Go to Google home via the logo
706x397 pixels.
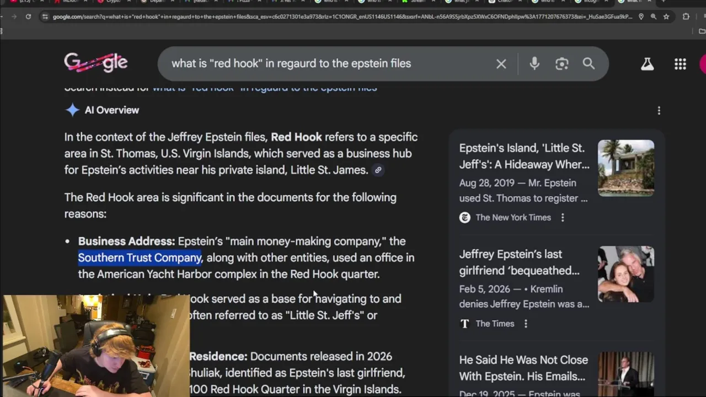click(96, 63)
